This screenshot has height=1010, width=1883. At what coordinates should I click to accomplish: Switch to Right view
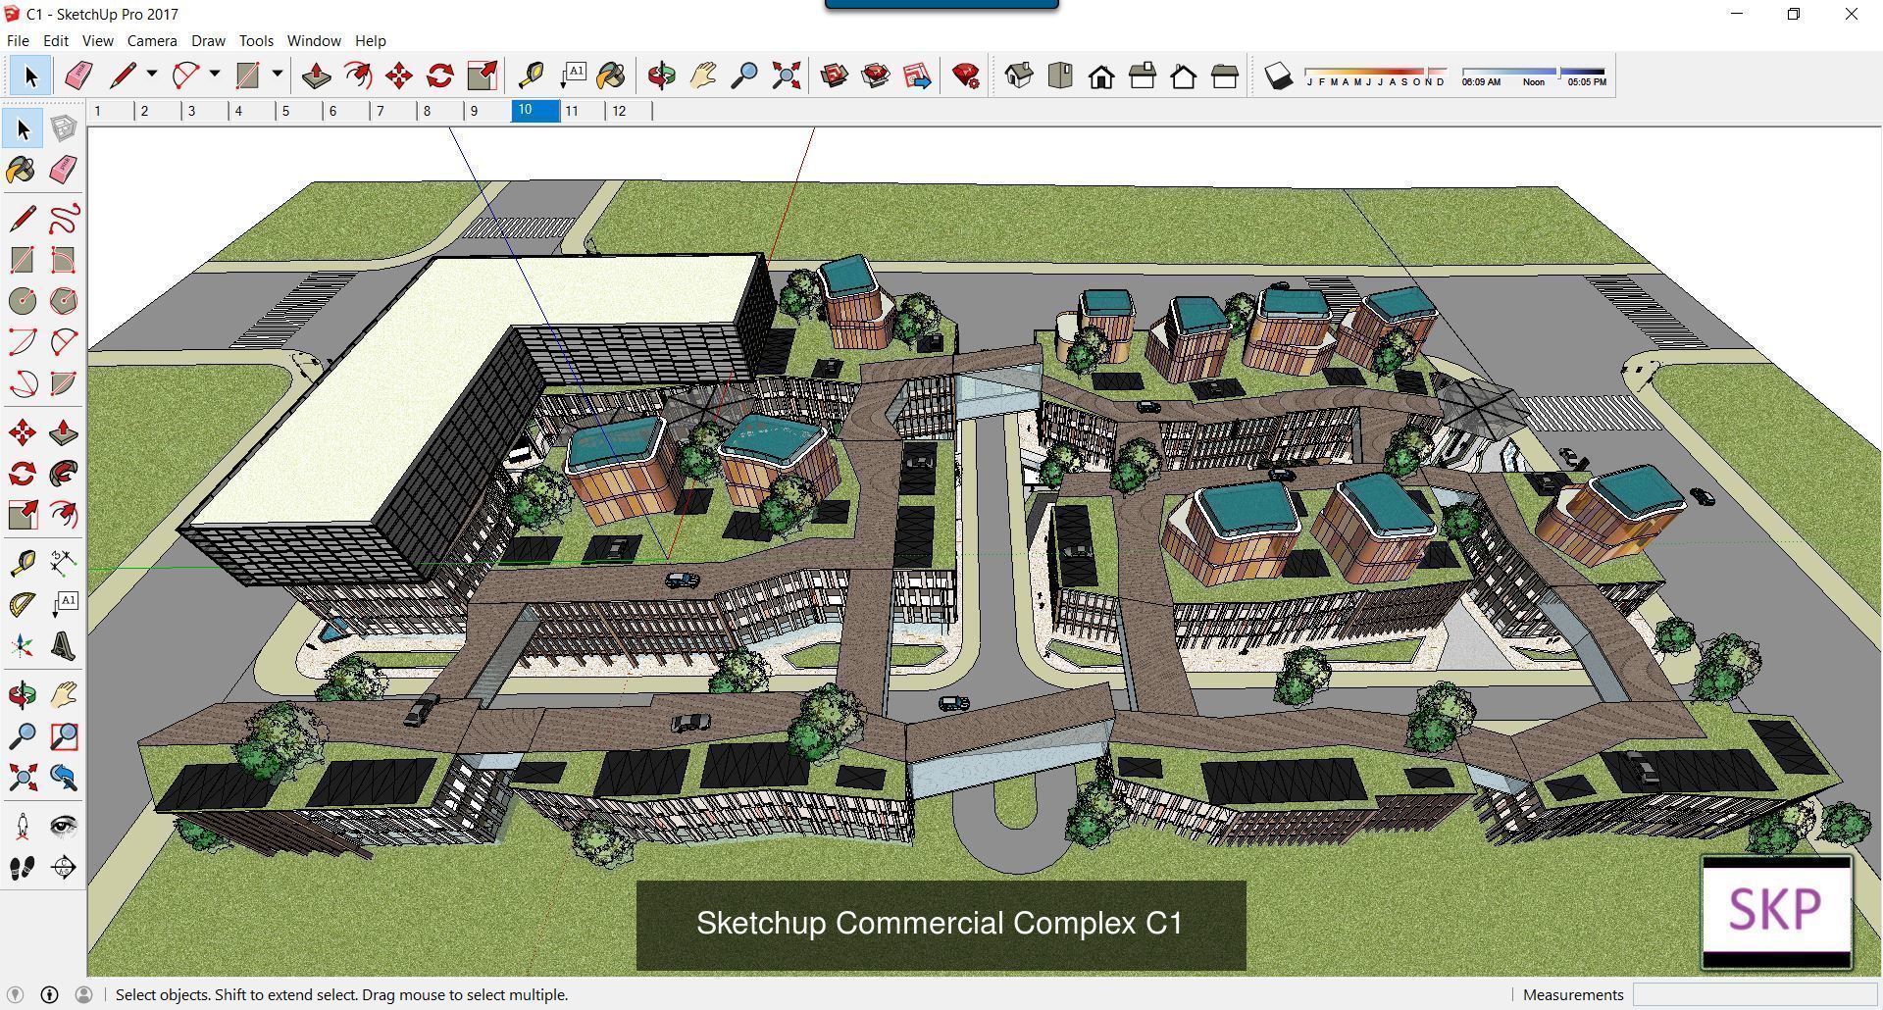click(x=1143, y=76)
